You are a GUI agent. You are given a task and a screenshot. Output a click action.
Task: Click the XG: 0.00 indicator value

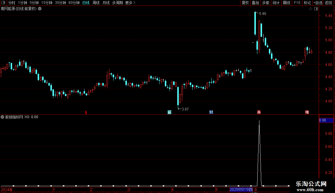[x=31, y=117]
